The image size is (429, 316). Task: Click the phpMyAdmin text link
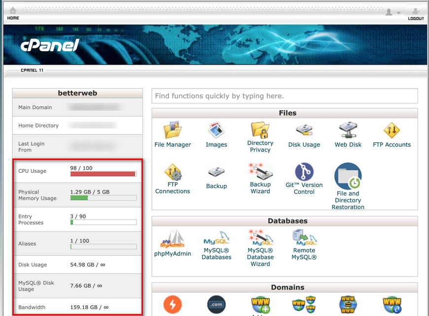tap(173, 253)
